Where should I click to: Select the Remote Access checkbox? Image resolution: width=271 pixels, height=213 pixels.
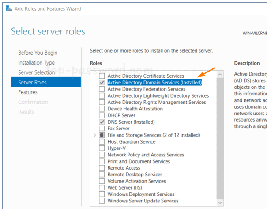coord(102,168)
